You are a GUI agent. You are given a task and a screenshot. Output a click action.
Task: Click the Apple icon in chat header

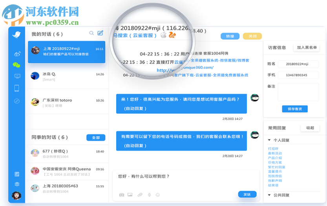coord(163,35)
